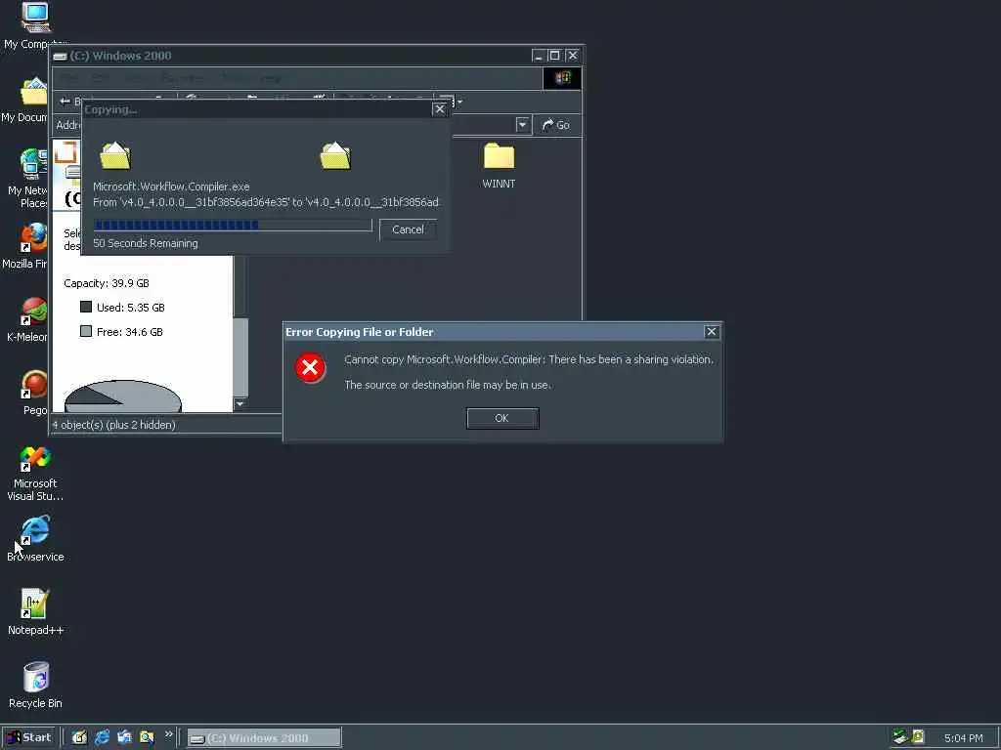Click the source folder icon in Copying dialog

point(115,155)
